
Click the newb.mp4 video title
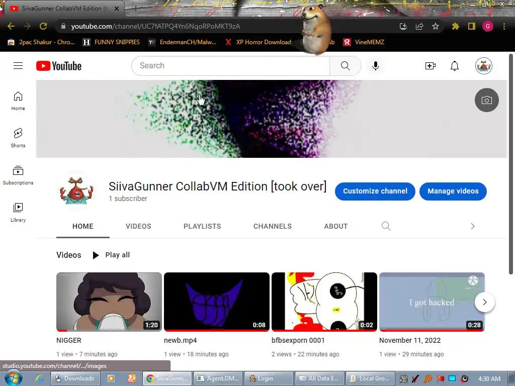point(181,340)
